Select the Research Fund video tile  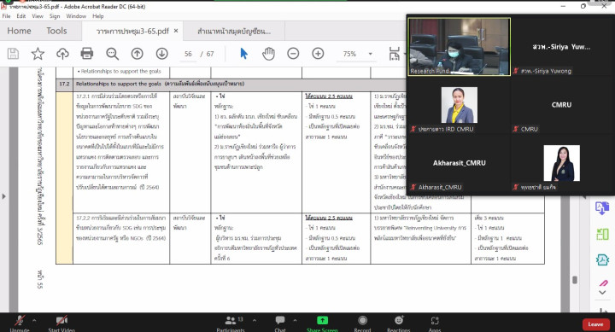(460, 47)
